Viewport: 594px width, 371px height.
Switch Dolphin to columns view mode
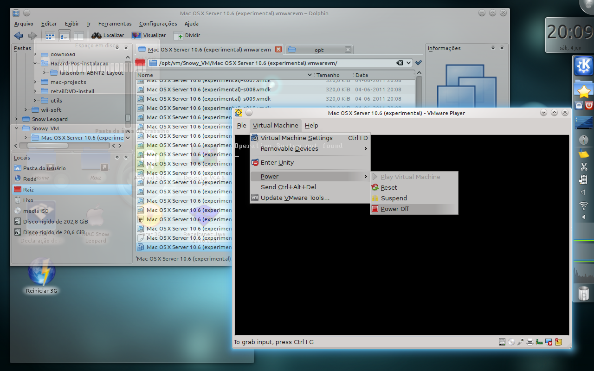pos(79,36)
